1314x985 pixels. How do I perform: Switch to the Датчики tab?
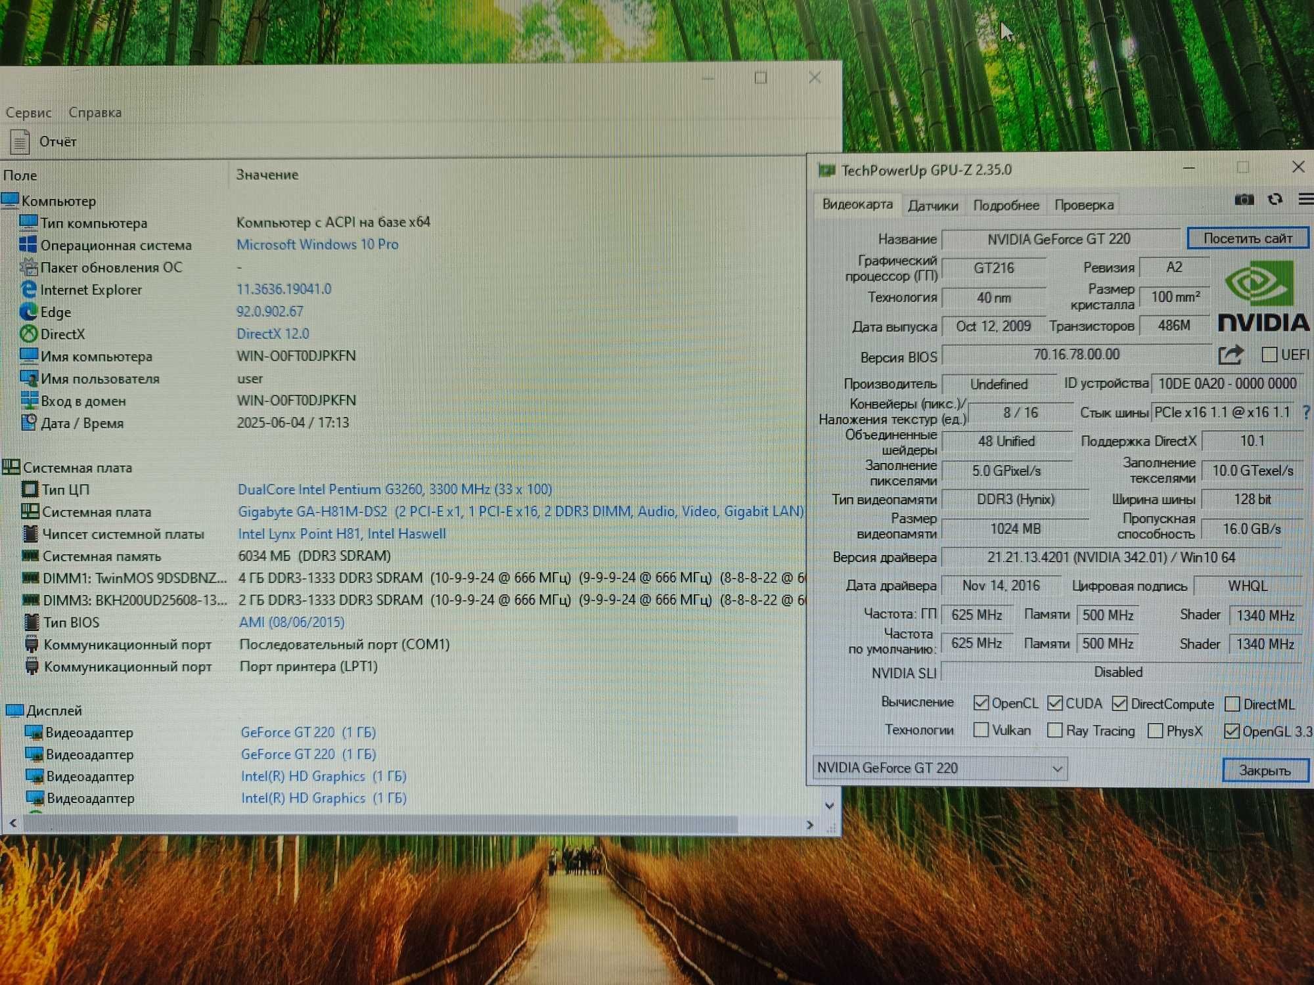pos(933,206)
